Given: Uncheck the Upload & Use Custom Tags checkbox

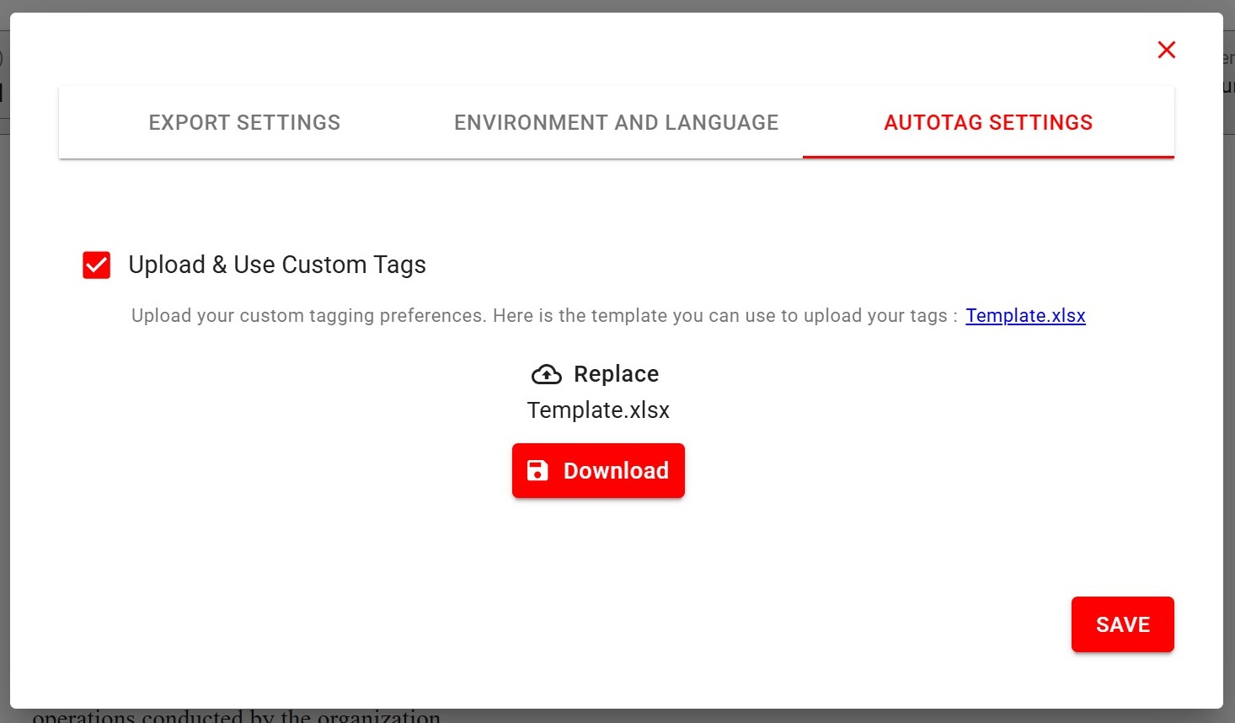Looking at the screenshot, I should pyautogui.click(x=97, y=265).
